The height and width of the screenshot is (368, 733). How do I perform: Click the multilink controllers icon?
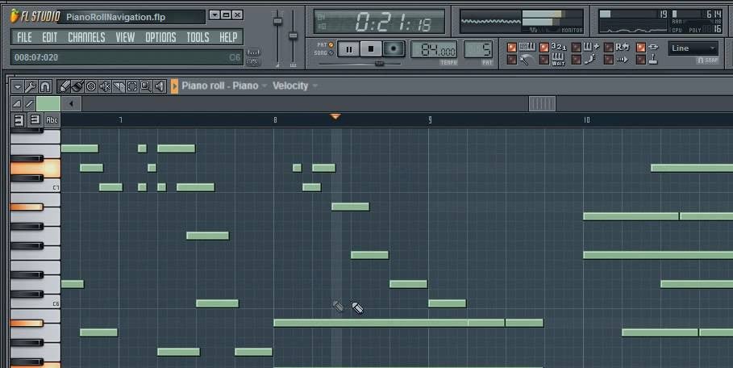pyautogui.click(x=653, y=47)
